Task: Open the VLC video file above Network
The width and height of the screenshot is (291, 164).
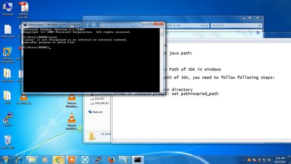Action: coord(72,101)
